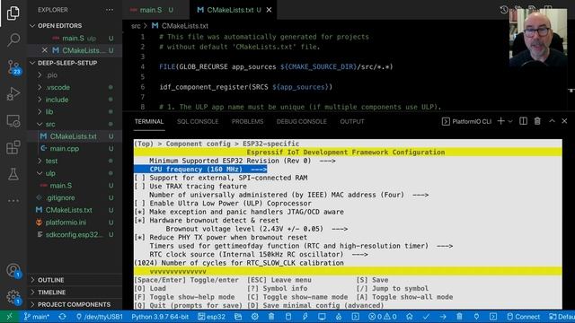Click the lightning flash icon in status bar
Image resolution: width=575 pixels, height=323 pixels.
coord(305,317)
